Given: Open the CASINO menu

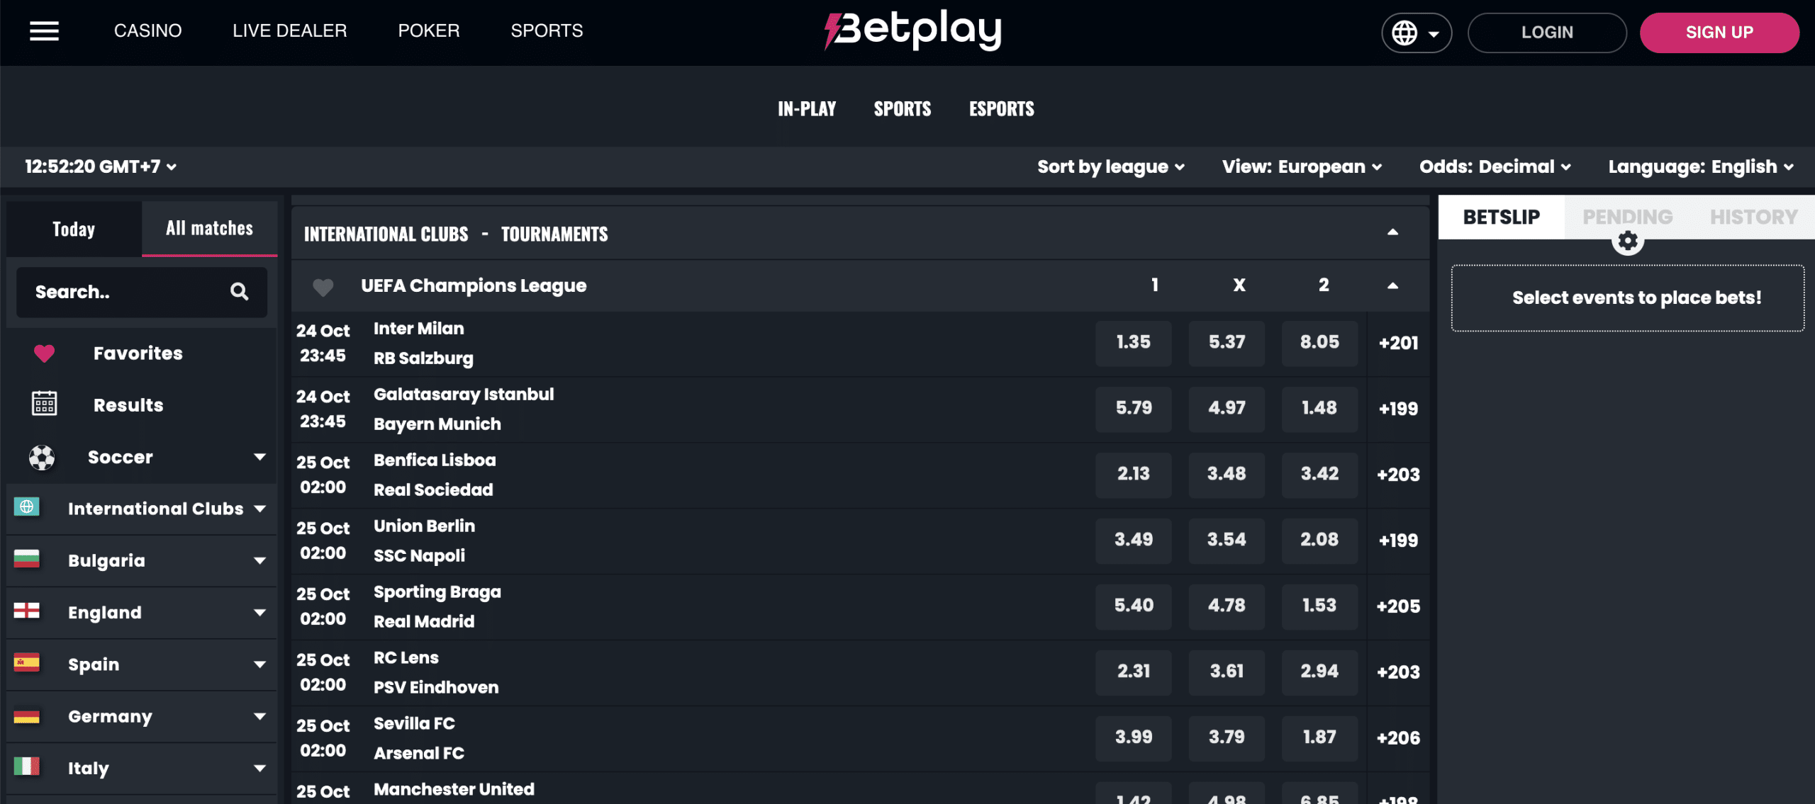Looking at the screenshot, I should tap(147, 30).
